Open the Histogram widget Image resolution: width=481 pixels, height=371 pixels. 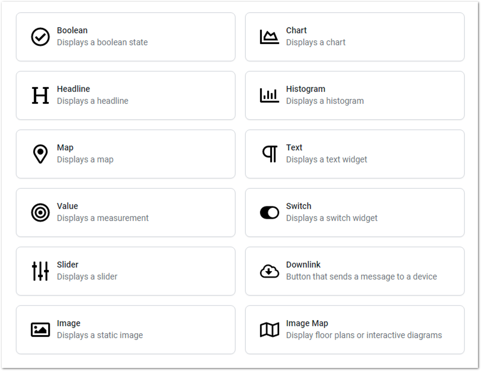(x=355, y=95)
